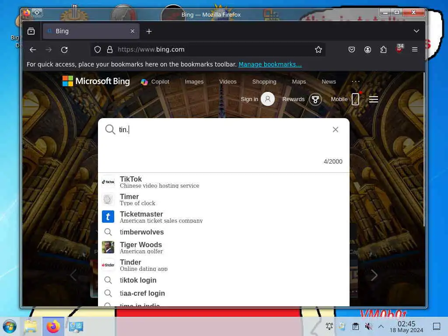
Task: Unmute the volume tray icon
Action: 368,326
